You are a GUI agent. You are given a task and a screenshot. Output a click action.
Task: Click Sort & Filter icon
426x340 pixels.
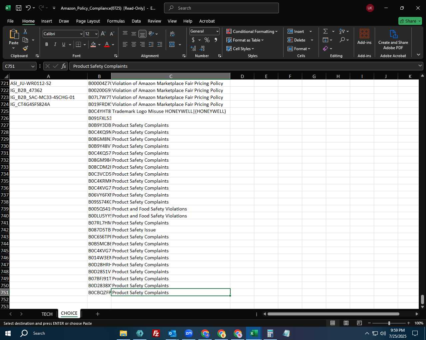(x=342, y=31)
